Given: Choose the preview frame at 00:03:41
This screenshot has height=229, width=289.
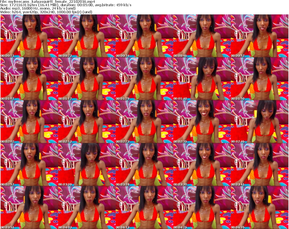Looking at the screenshot, I should coord(260,165).
